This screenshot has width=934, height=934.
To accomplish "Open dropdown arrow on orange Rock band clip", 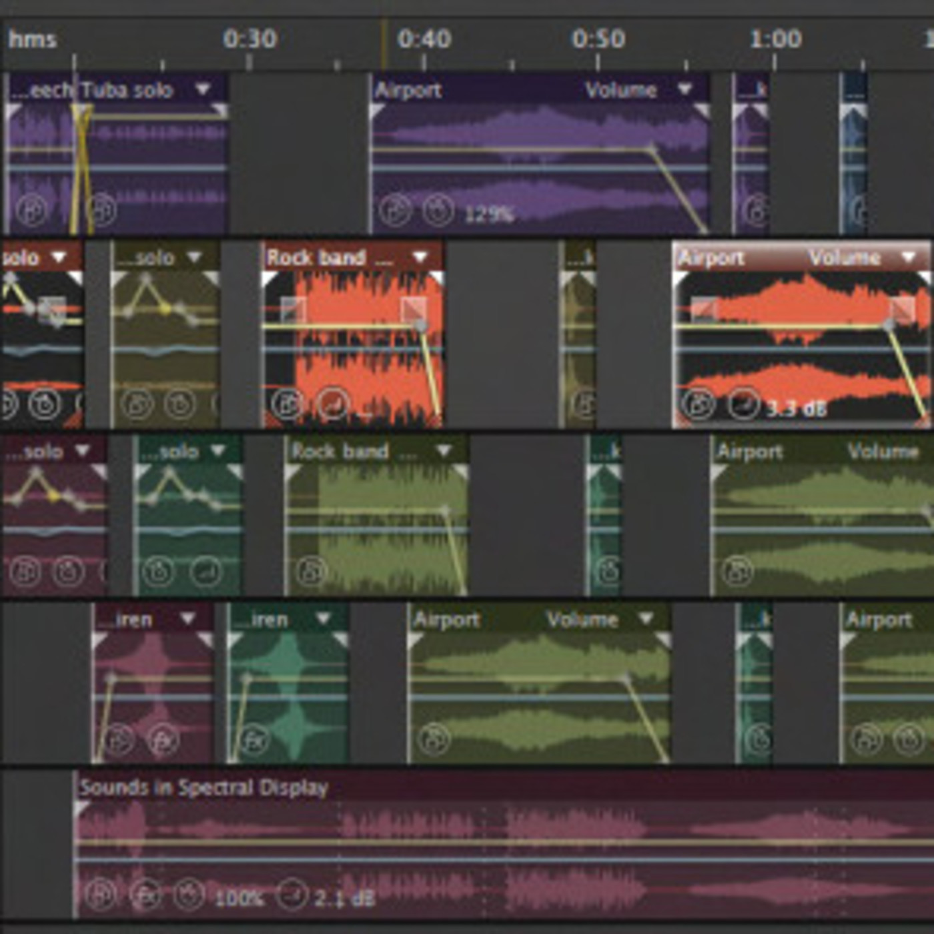I will [x=420, y=257].
